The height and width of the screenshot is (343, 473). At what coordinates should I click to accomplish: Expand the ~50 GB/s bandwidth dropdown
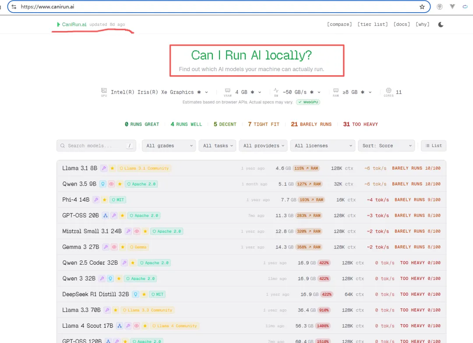(x=302, y=92)
